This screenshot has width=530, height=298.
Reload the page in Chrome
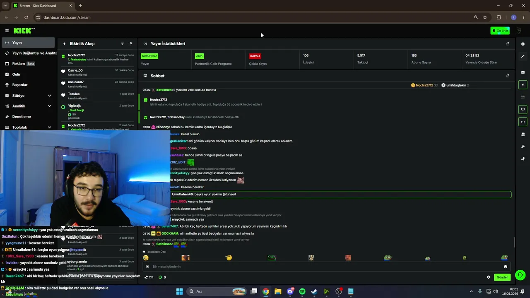click(x=26, y=17)
